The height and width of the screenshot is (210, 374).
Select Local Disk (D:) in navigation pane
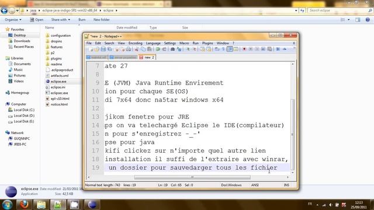click(x=24, y=116)
